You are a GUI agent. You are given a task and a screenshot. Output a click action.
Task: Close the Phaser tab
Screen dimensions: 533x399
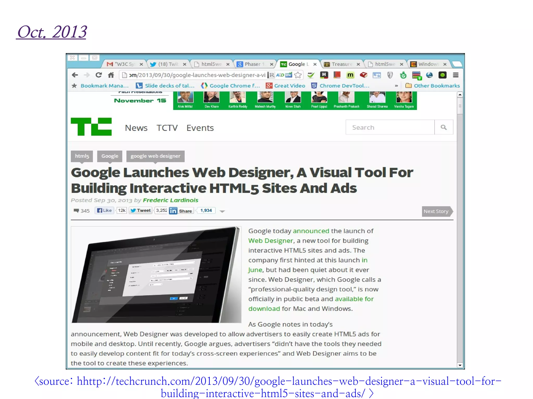click(x=271, y=64)
